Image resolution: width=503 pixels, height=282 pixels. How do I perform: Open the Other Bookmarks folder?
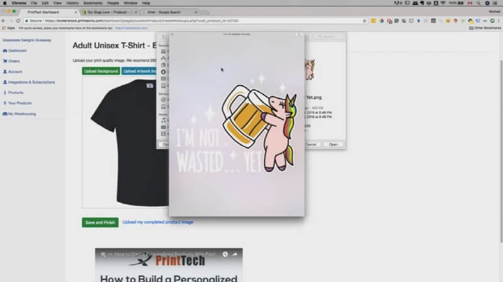click(x=485, y=28)
